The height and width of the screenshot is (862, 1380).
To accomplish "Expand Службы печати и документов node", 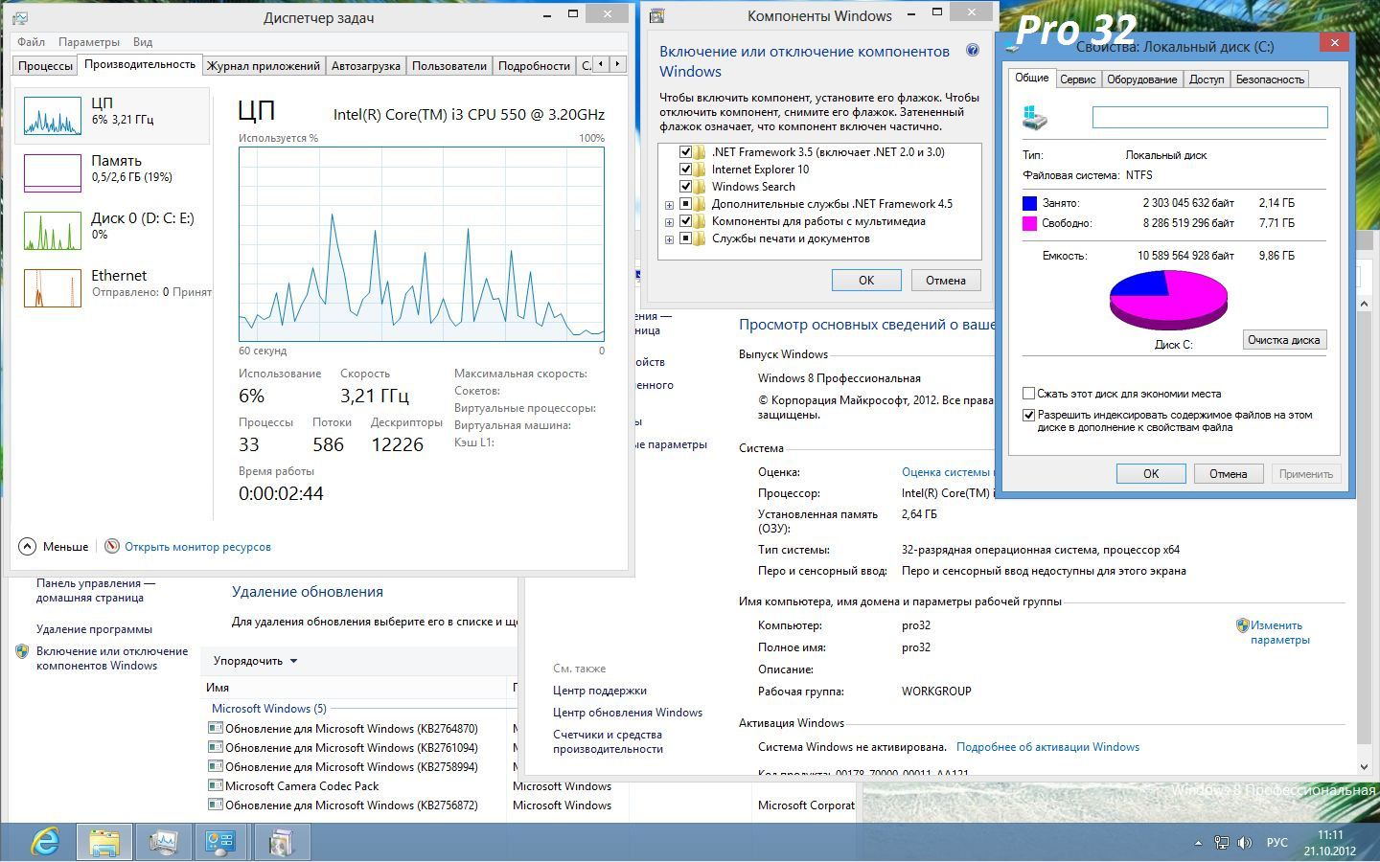I will click(669, 239).
